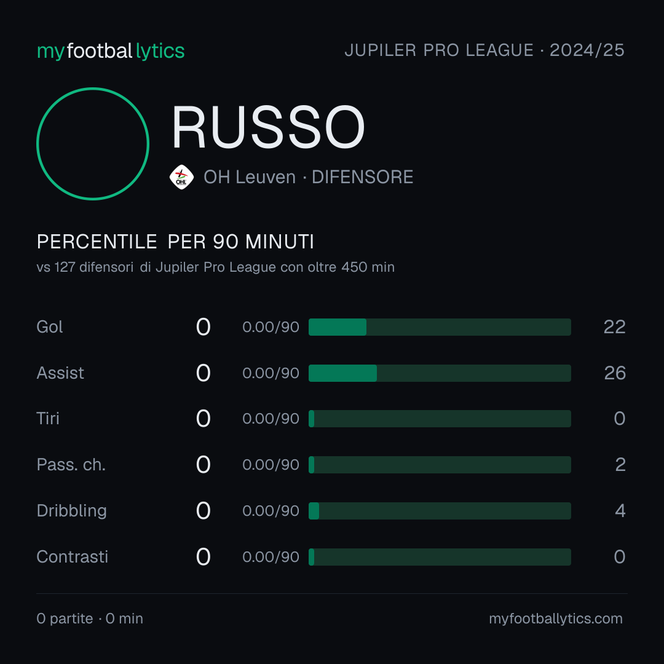Click the Gol percentile value 22
This screenshot has width=664, height=664.
click(614, 327)
